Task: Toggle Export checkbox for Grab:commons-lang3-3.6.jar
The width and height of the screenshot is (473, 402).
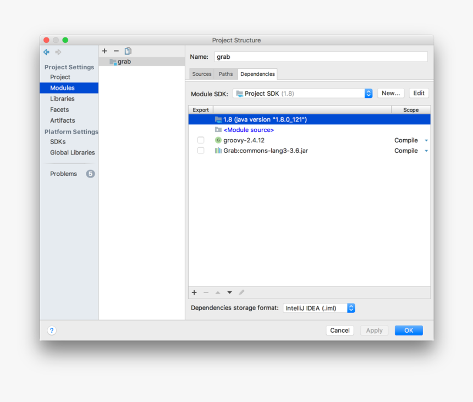Action: (201, 150)
